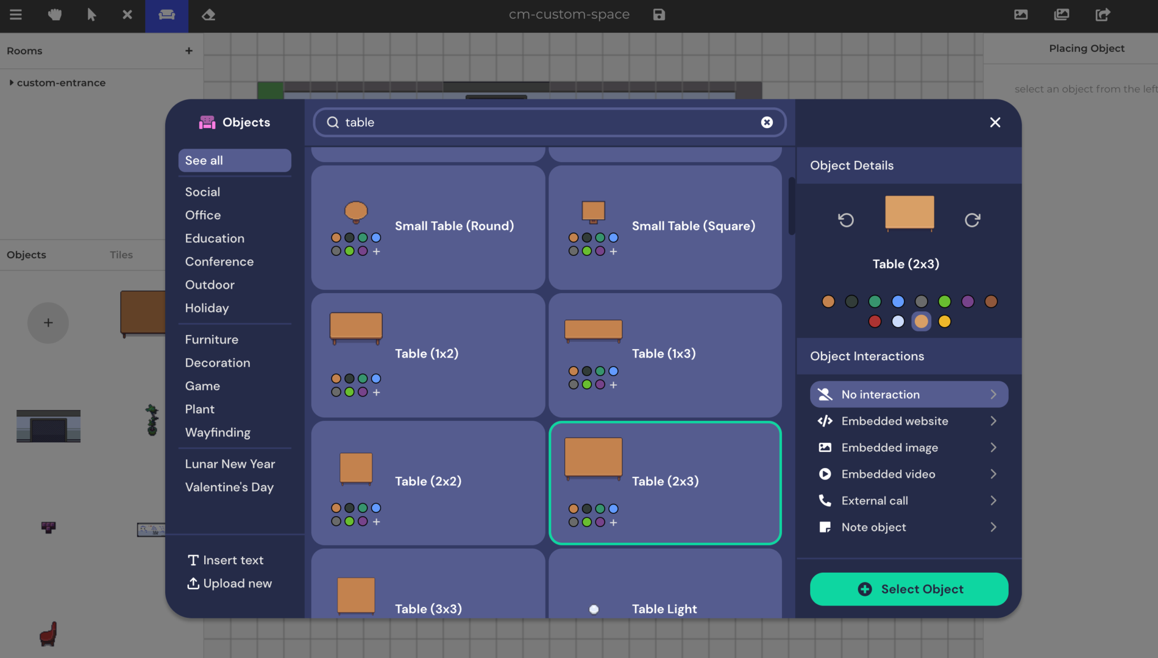Enable the Embedded website interaction
This screenshot has width=1158, height=658.
[908, 421]
